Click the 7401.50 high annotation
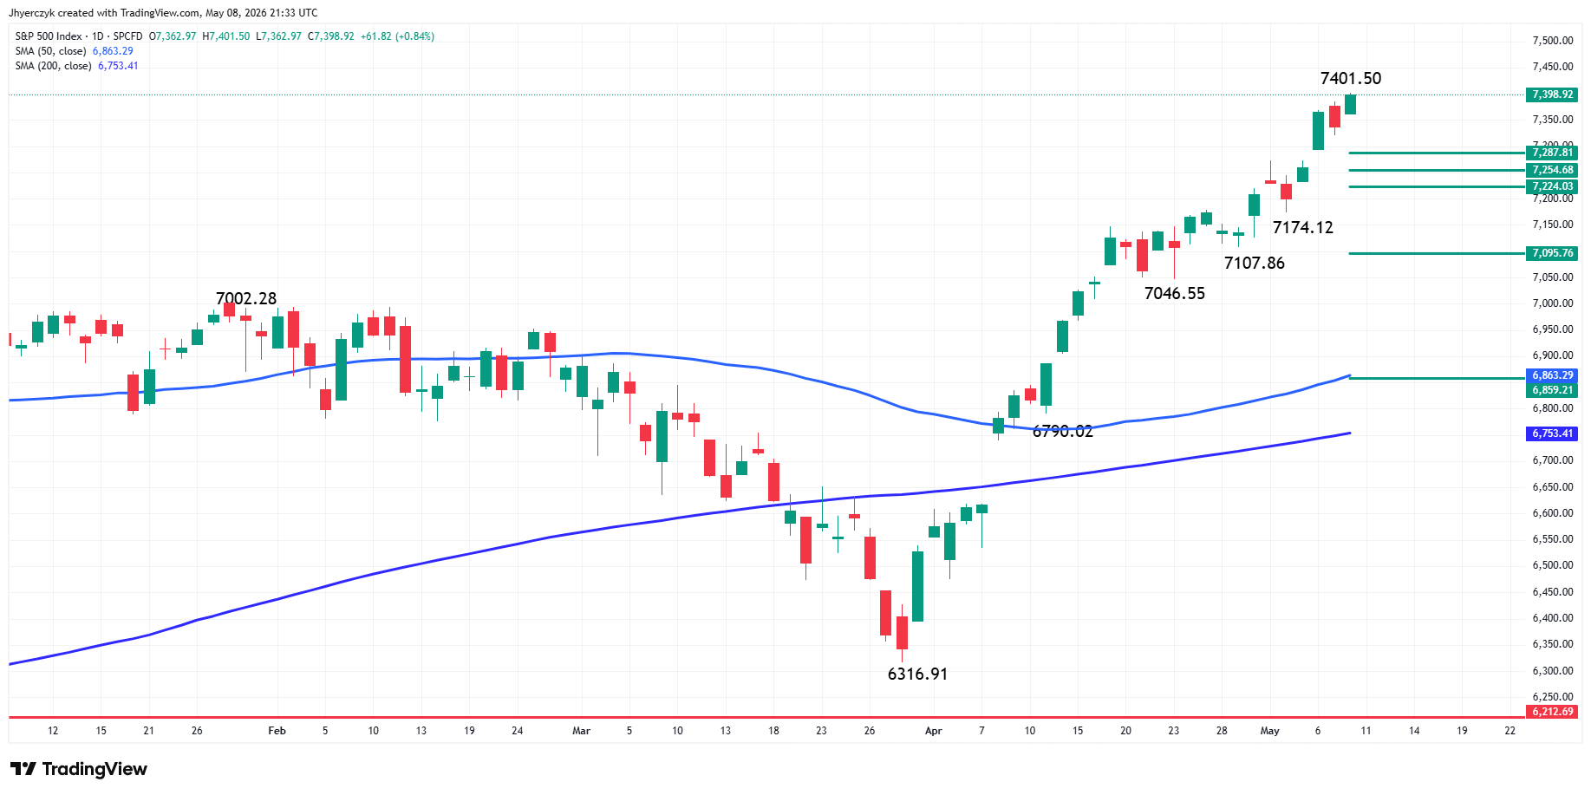Viewport: 1591px width, 795px height. tap(1351, 79)
